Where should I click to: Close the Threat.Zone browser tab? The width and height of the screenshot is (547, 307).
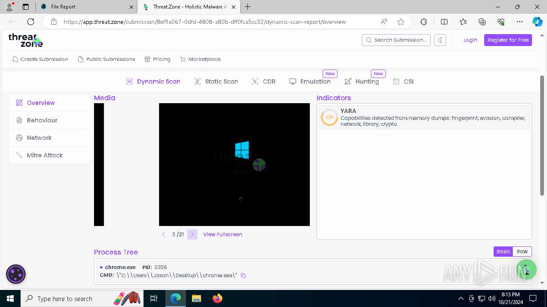coord(234,7)
